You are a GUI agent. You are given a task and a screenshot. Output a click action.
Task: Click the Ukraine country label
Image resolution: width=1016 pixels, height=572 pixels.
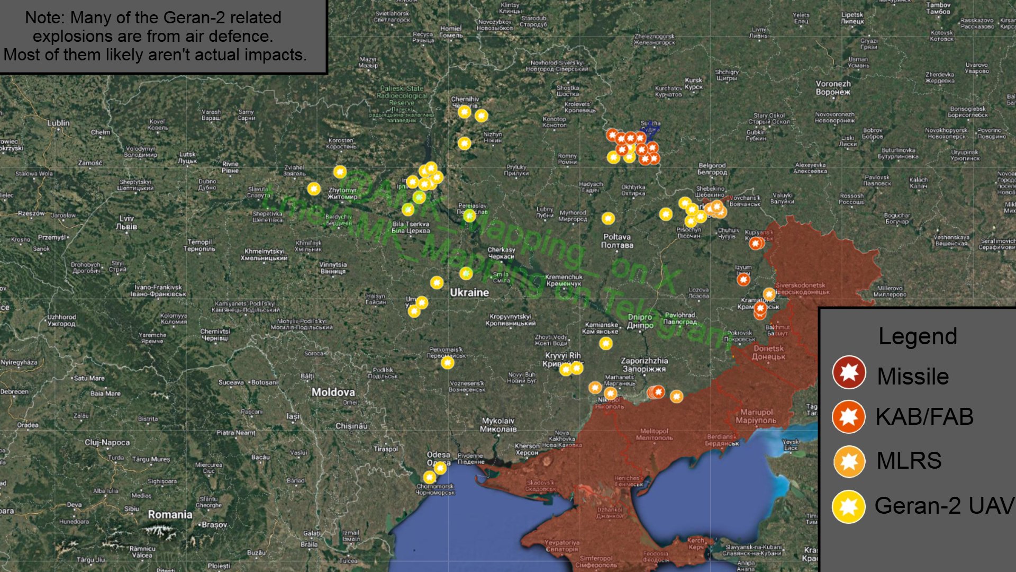[x=469, y=292]
